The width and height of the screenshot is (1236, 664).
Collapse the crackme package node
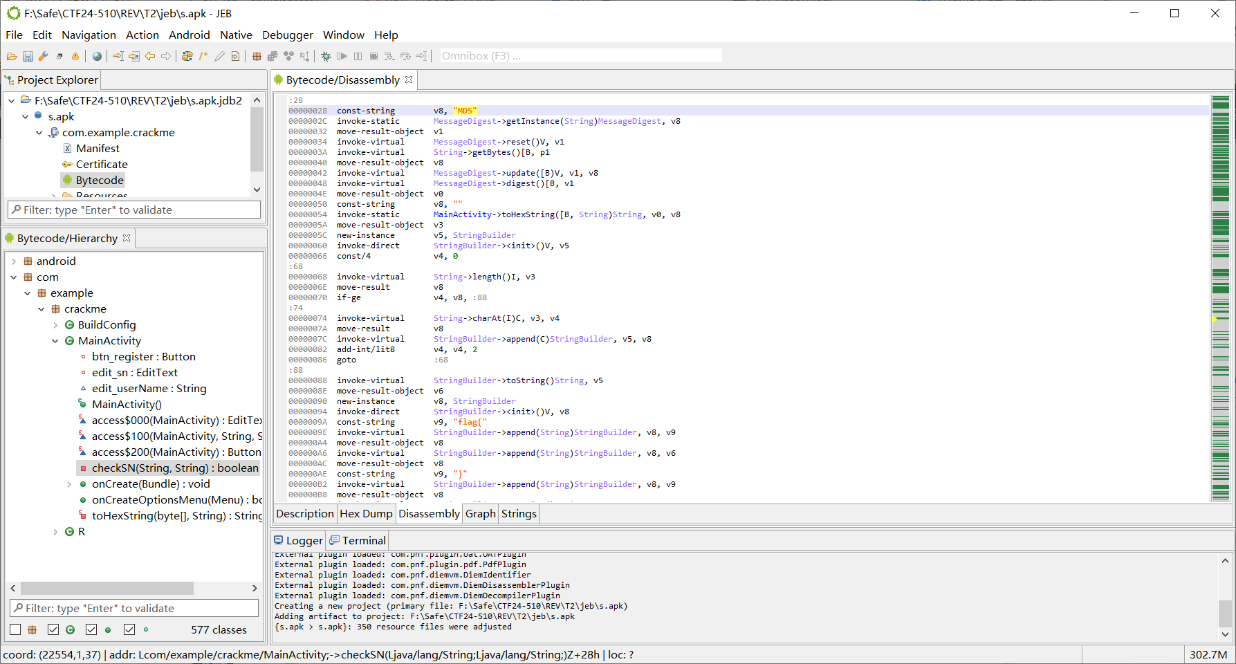coord(41,309)
